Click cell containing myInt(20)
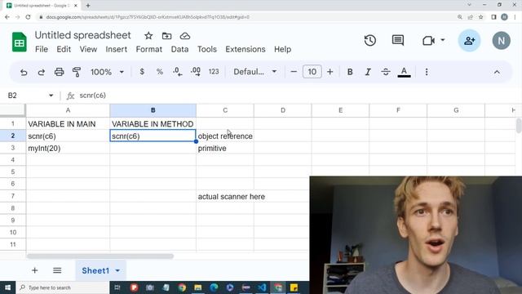The height and width of the screenshot is (294, 522). click(x=68, y=149)
